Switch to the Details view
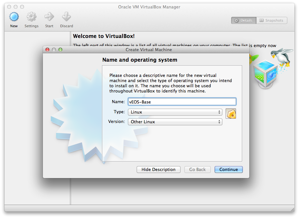This screenshot has width=299, height=218. [244, 20]
